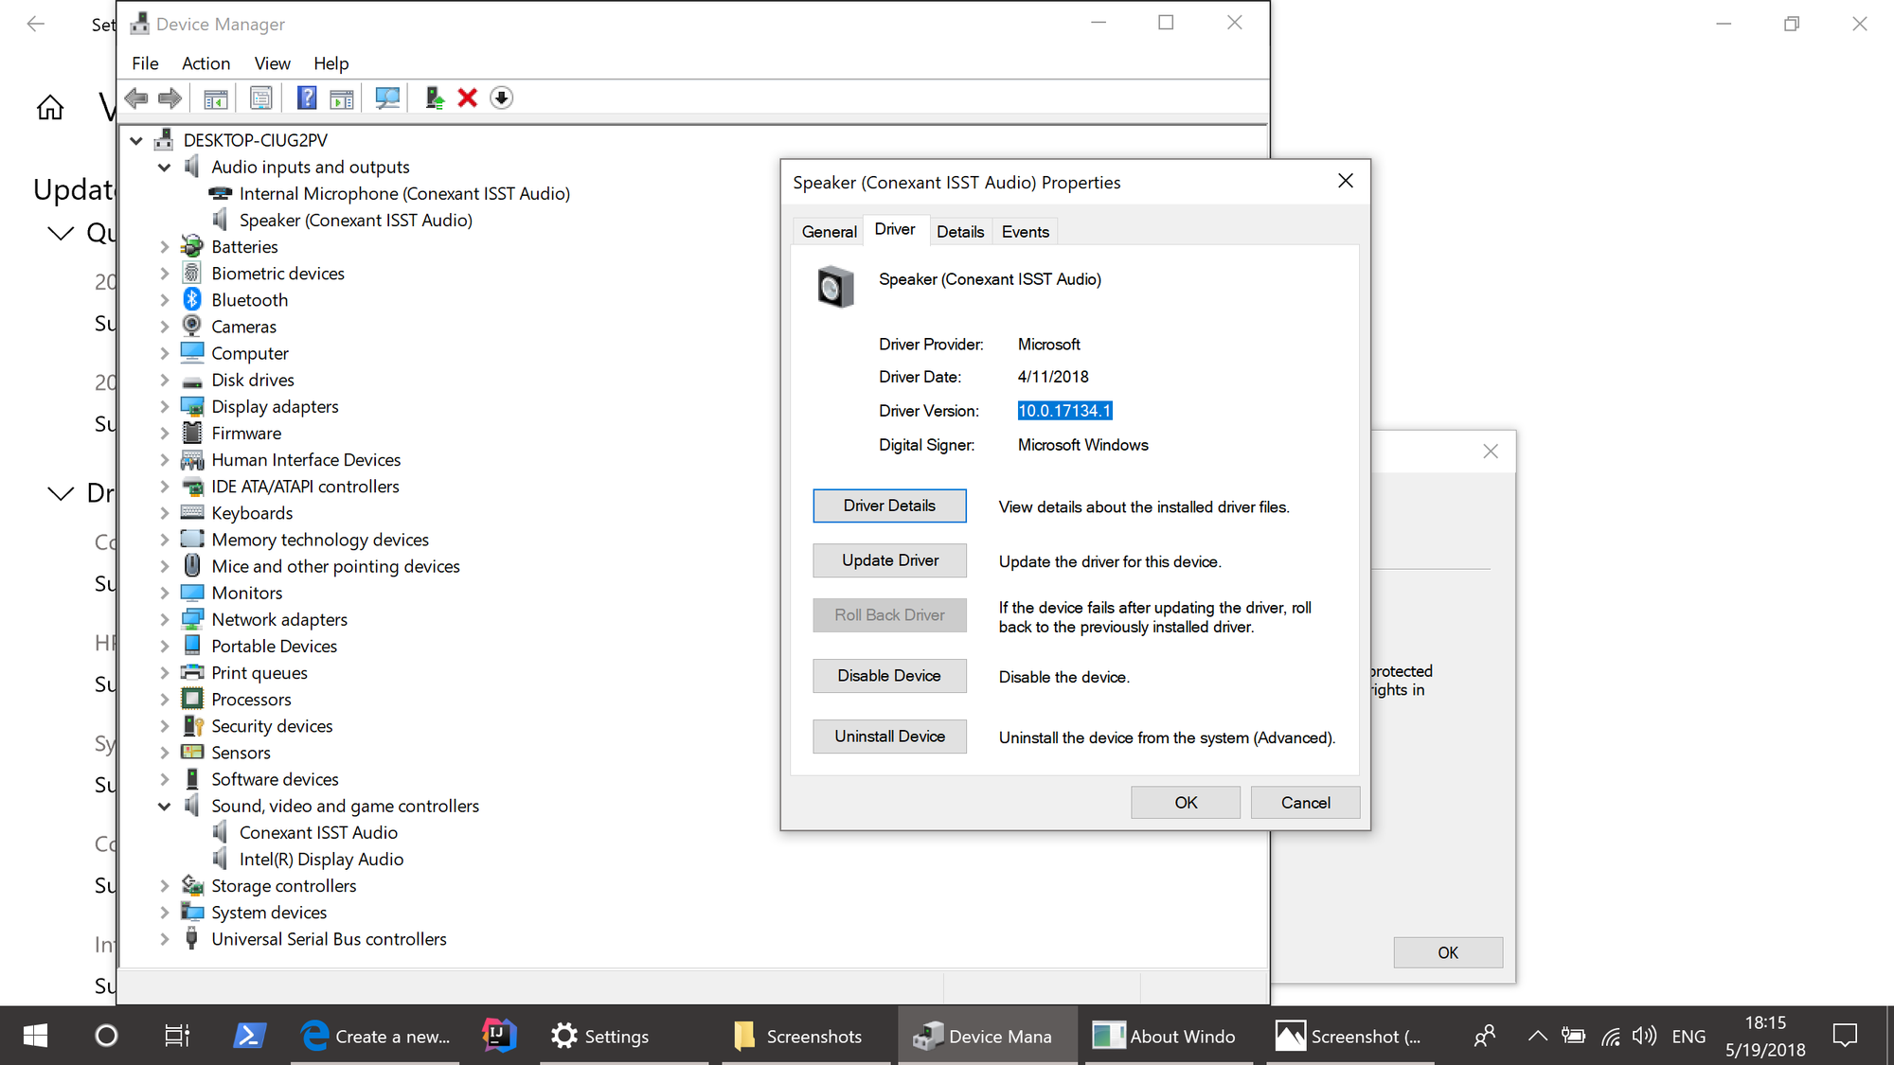Collapse the DESKTOP-CIUG2PV root node
Image resolution: width=1894 pixels, height=1065 pixels.
click(x=136, y=140)
